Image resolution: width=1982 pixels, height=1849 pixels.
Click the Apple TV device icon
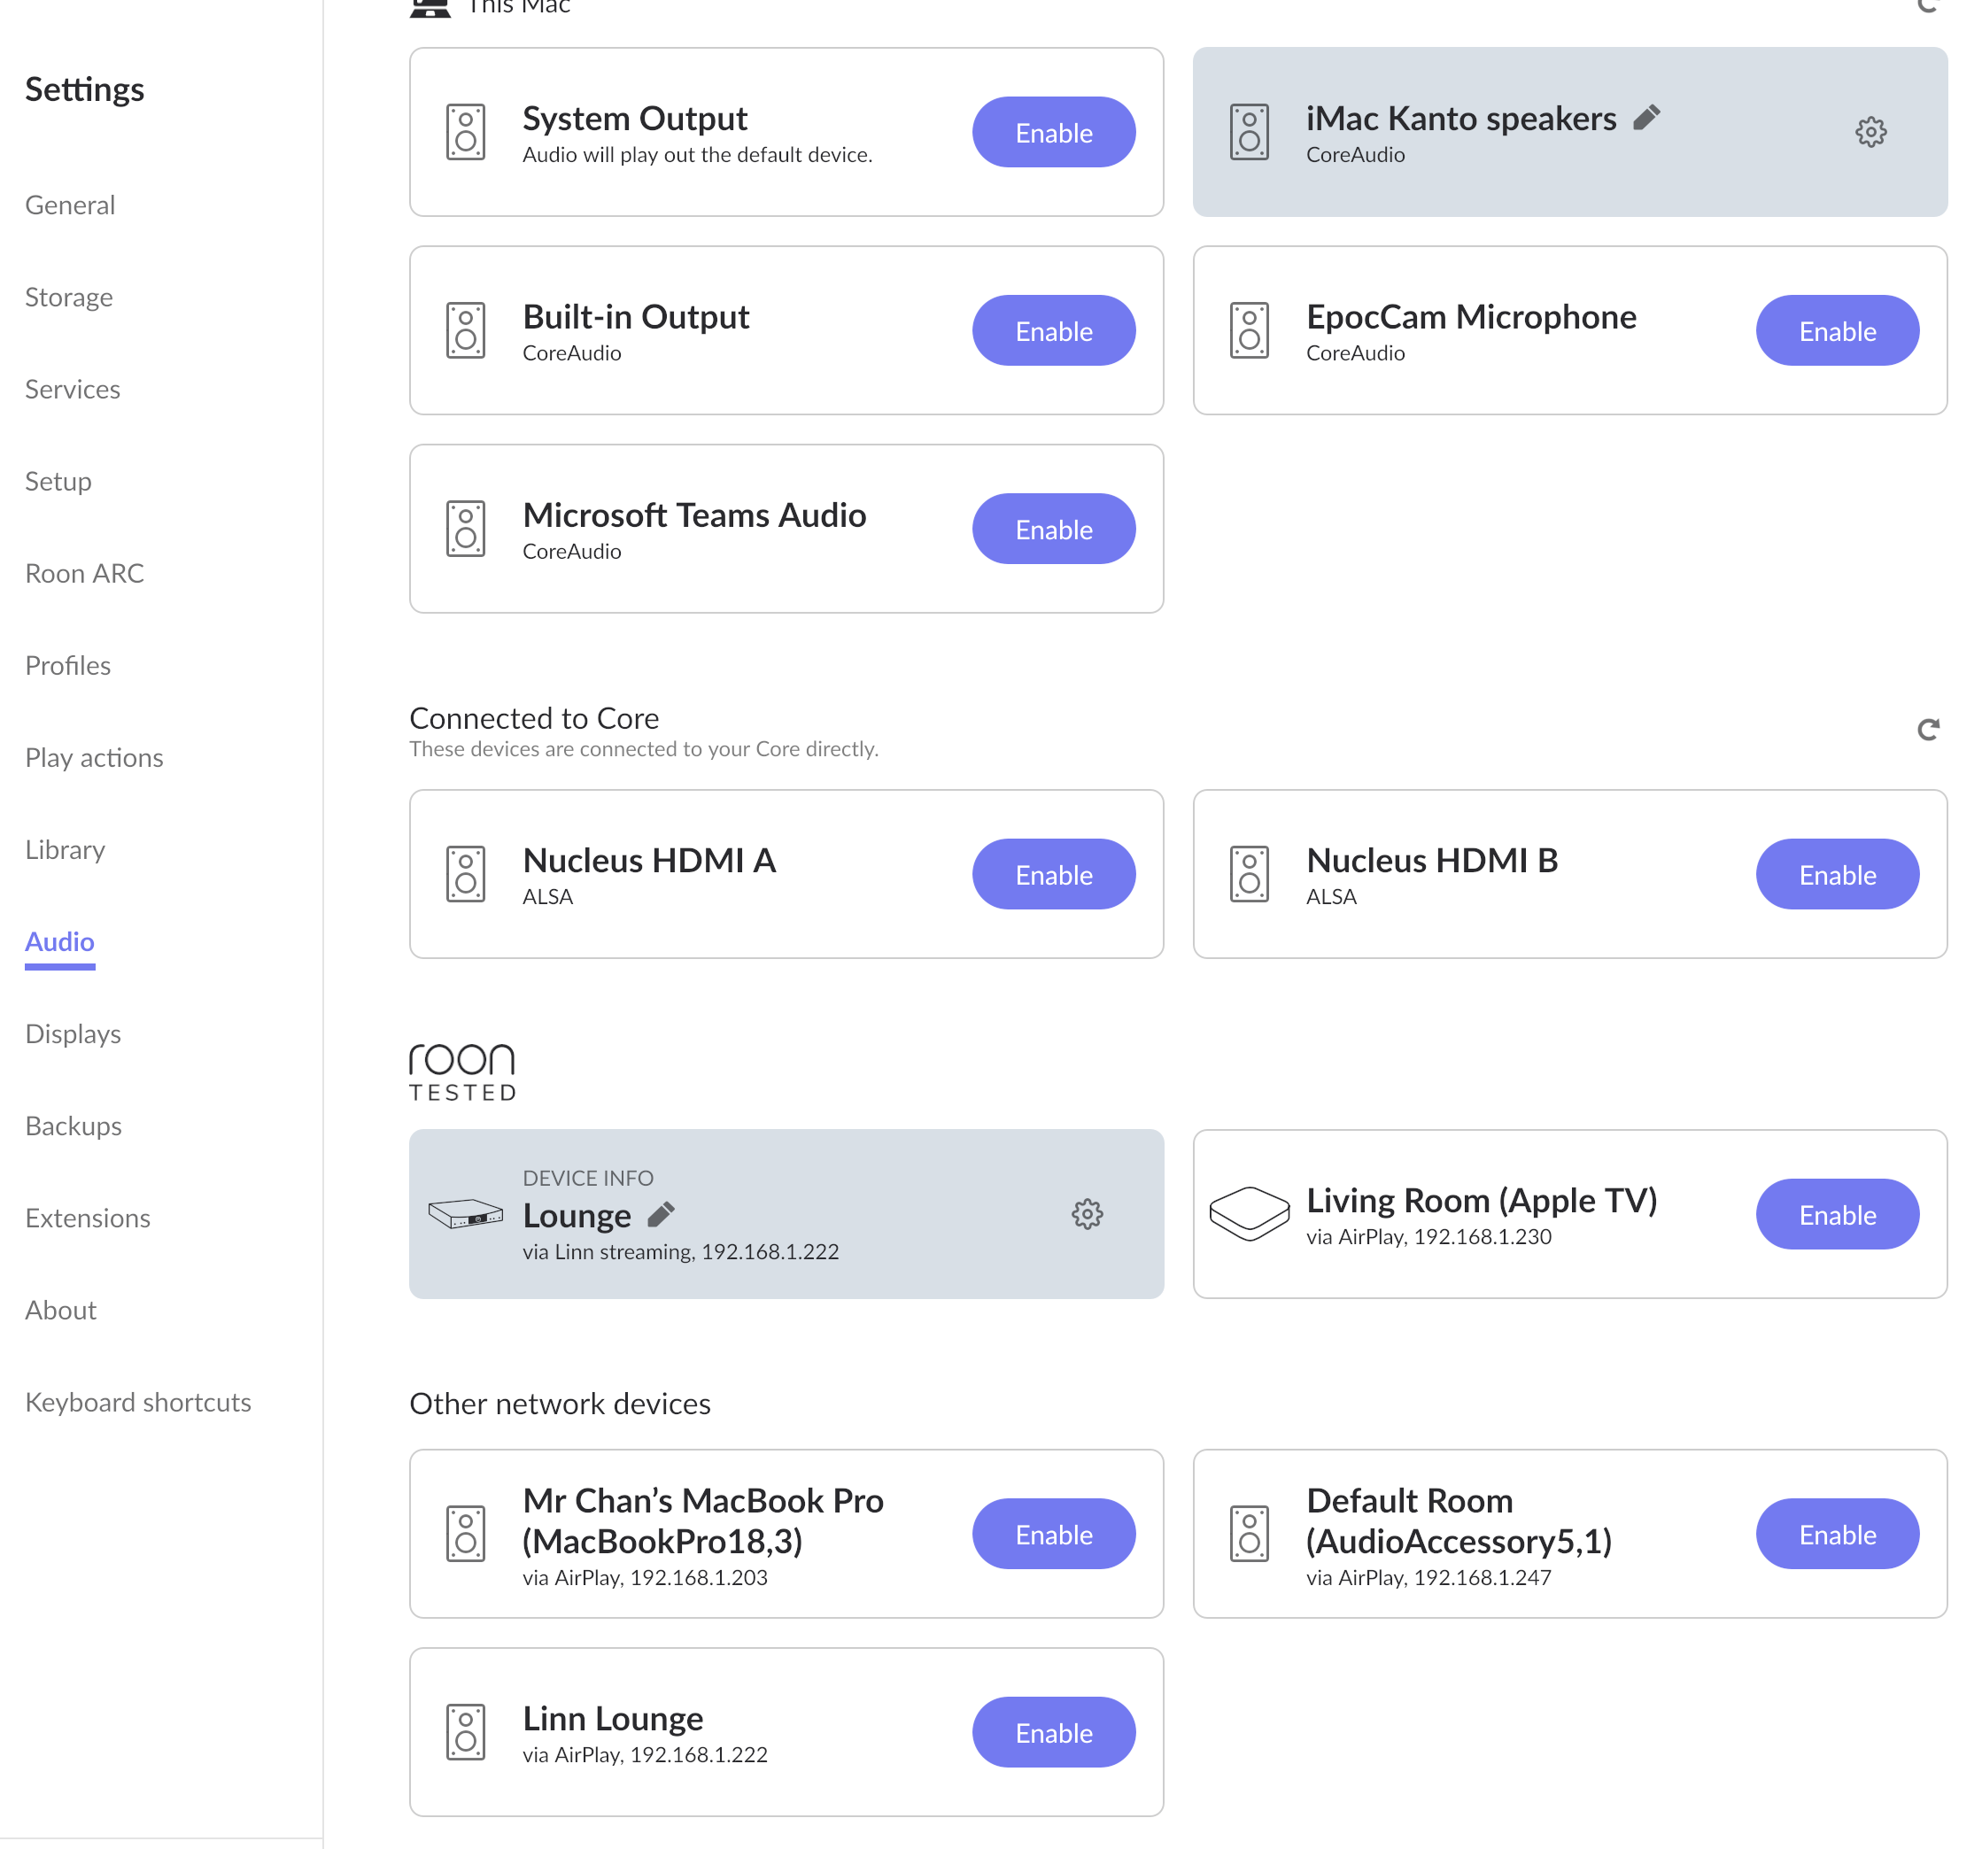click(1250, 1213)
